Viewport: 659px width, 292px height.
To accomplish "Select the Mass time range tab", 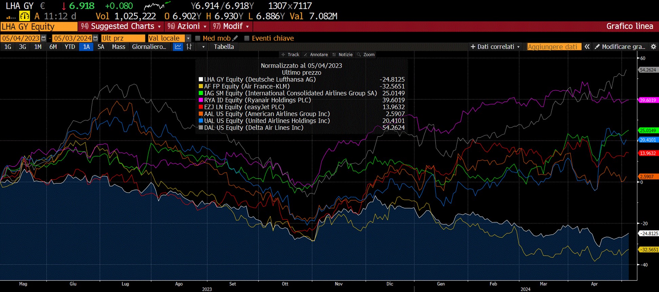I will pyautogui.click(x=119, y=47).
